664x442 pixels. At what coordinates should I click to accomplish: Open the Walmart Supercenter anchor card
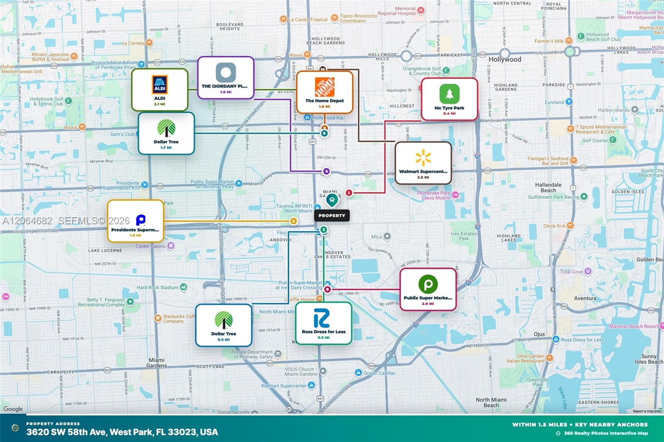(x=423, y=163)
